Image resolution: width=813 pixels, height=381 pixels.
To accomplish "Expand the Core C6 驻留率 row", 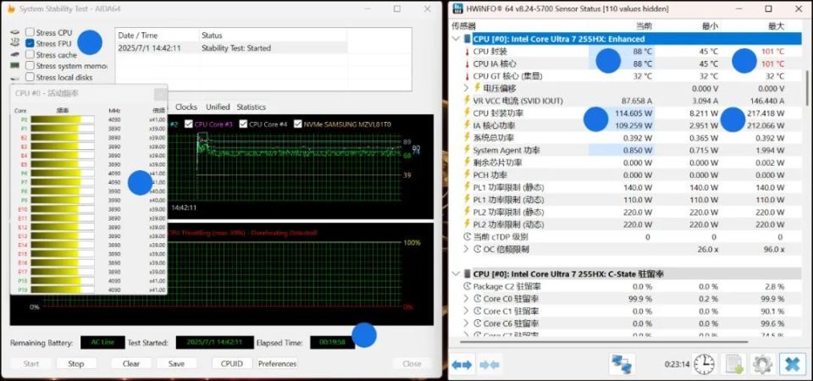I will pyautogui.click(x=466, y=323).
